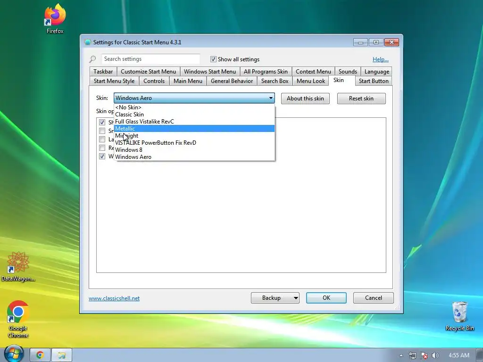Open the All Programs Skin tab
The width and height of the screenshot is (483, 362).
266,72
